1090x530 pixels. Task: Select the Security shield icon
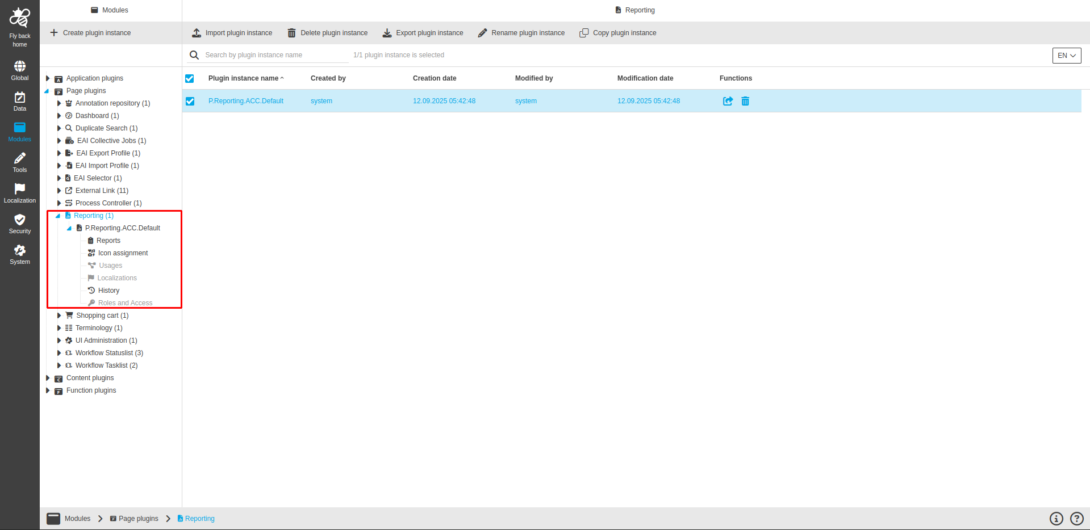click(19, 222)
